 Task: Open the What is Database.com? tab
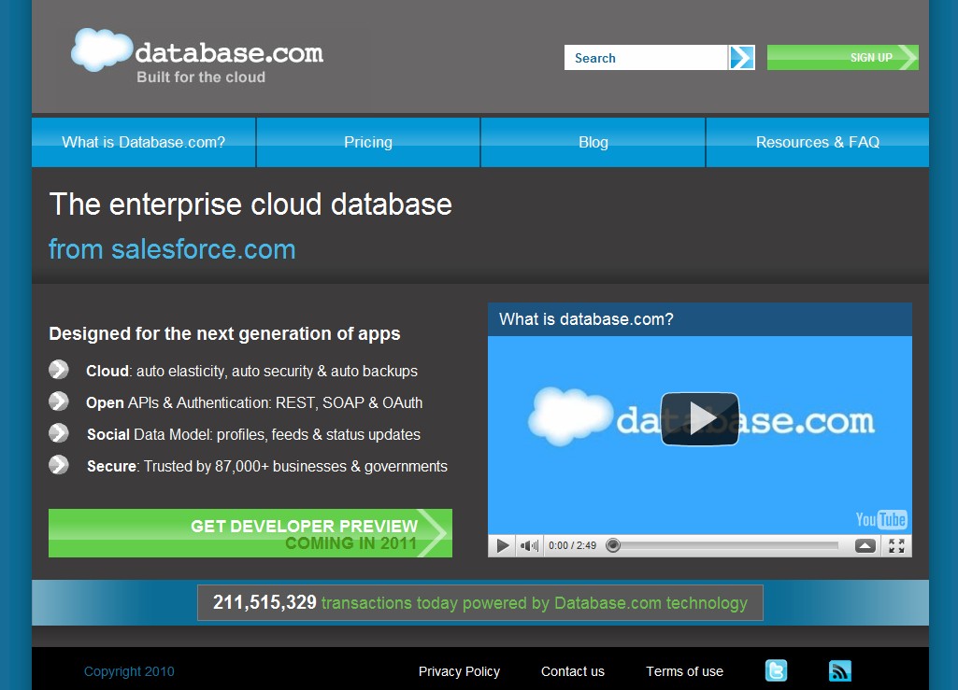pyautogui.click(x=144, y=142)
